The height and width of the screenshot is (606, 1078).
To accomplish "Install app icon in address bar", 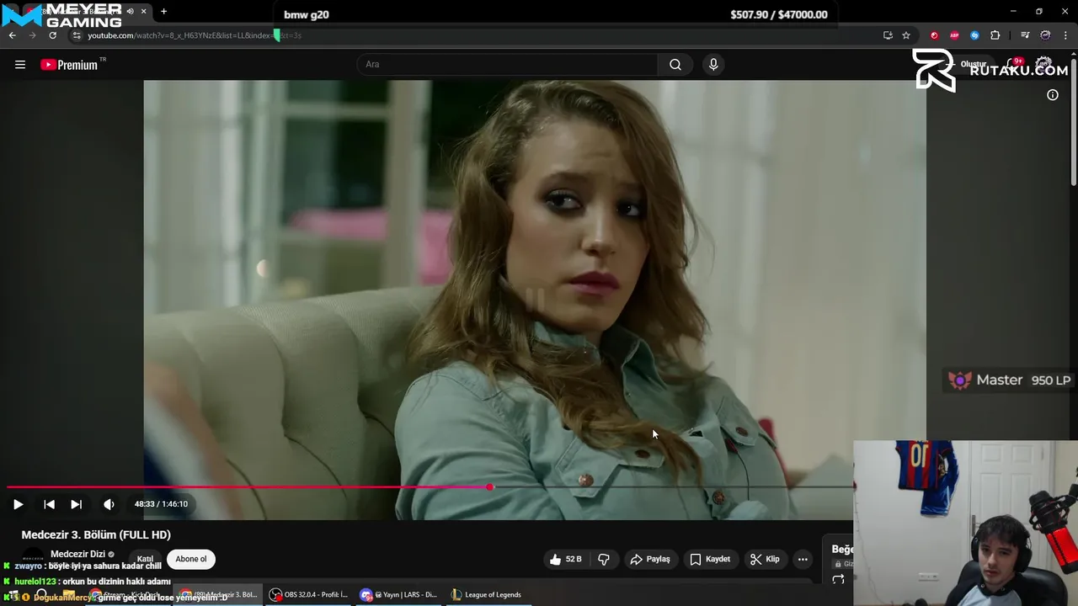I will click(888, 35).
